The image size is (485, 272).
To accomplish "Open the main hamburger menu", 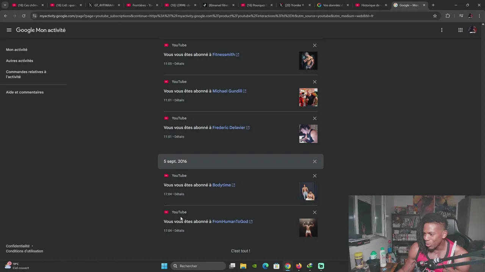I will (x=9, y=30).
